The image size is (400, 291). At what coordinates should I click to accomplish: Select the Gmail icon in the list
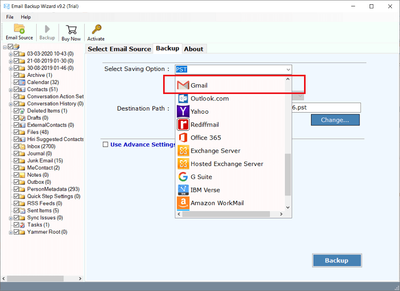(183, 85)
